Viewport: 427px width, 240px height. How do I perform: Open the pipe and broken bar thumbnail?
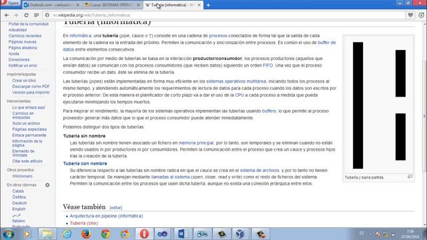[x=379, y=105]
